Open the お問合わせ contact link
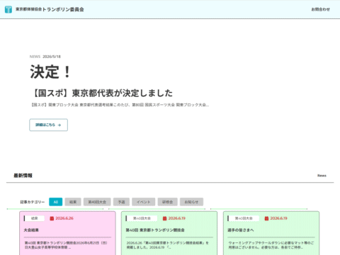Screen dimensions: 340x255 320,9
